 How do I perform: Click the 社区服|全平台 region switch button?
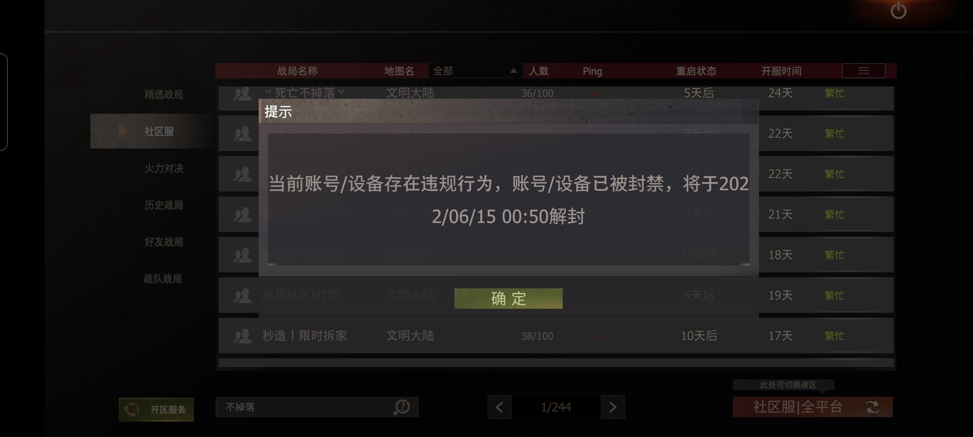coord(812,407)
